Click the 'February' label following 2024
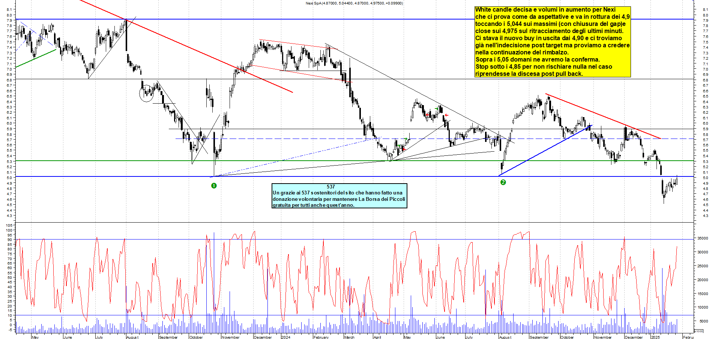 point(321,337)
